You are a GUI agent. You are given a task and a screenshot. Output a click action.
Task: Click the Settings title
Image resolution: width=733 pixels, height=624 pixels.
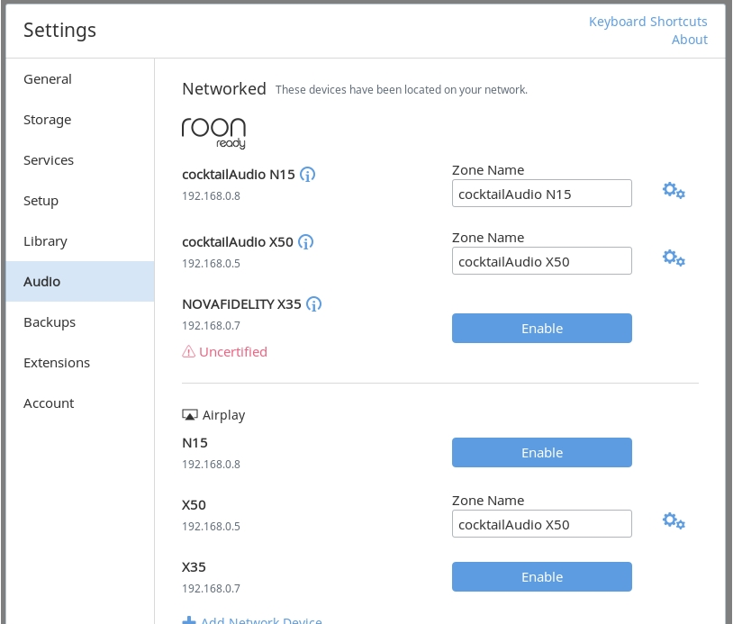tap(59, 31)
